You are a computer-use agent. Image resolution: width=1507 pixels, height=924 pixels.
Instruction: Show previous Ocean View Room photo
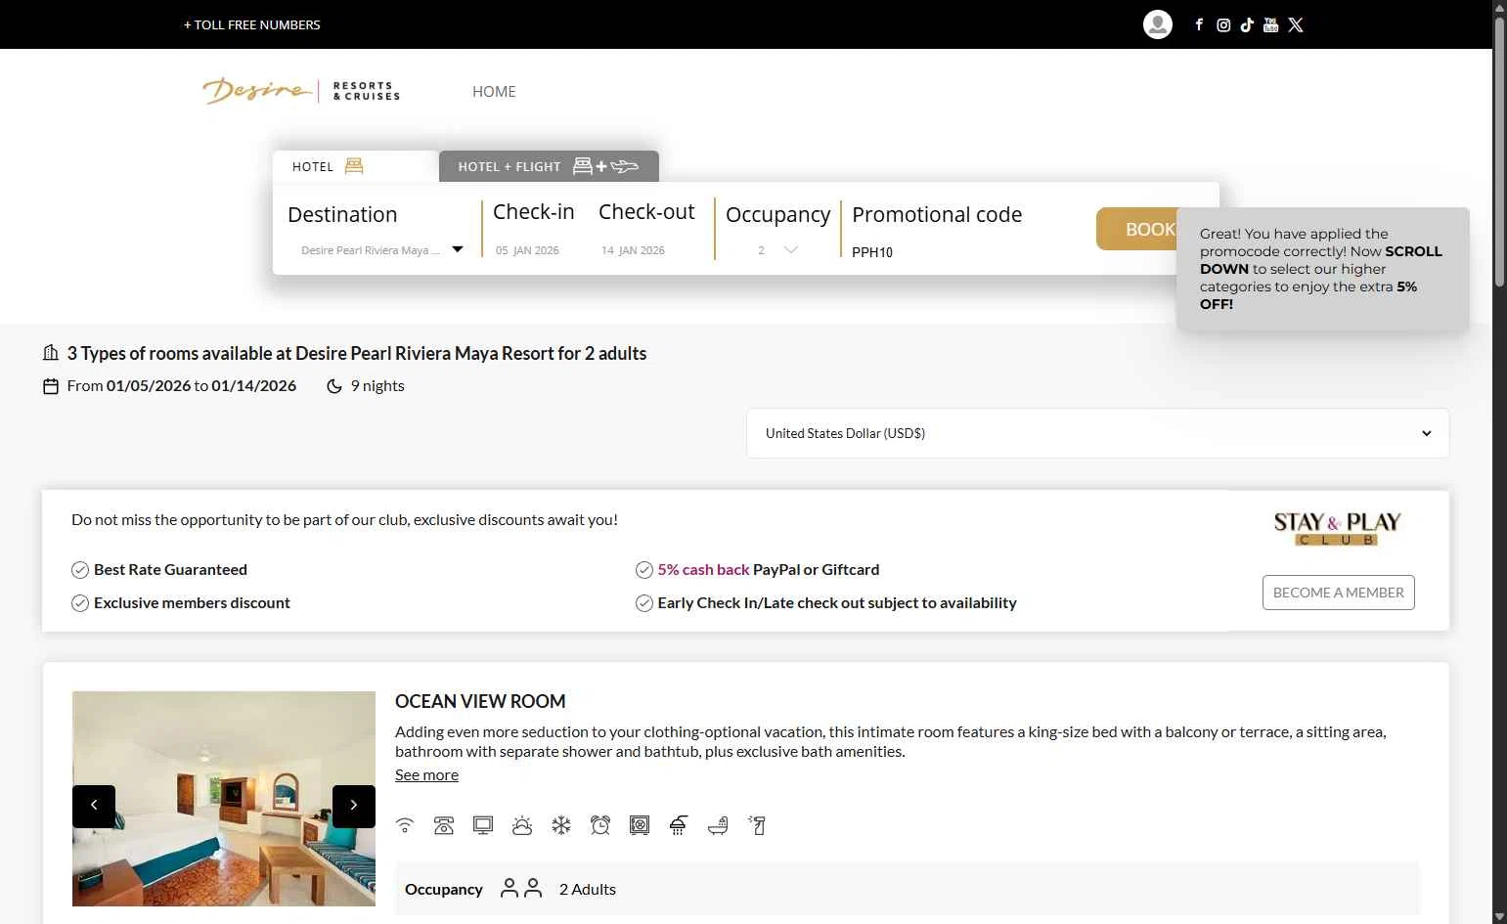coord(94,806)
